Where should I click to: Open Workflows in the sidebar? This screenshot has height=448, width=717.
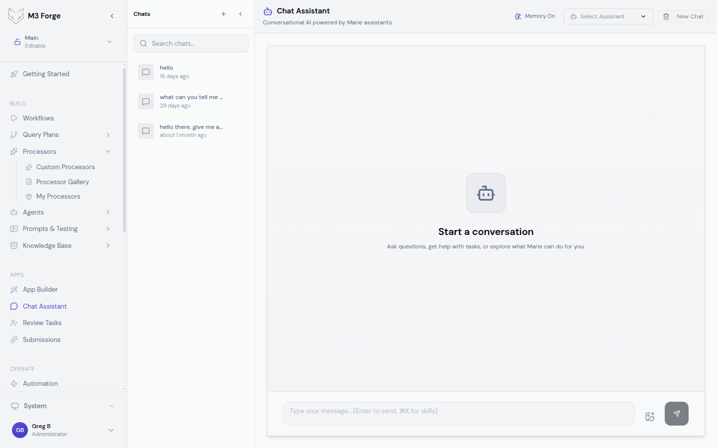(x=38, y=118)
